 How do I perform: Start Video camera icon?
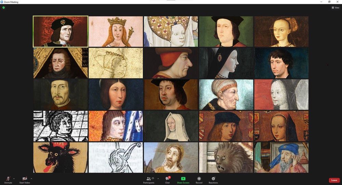click(x=25, y=179)
